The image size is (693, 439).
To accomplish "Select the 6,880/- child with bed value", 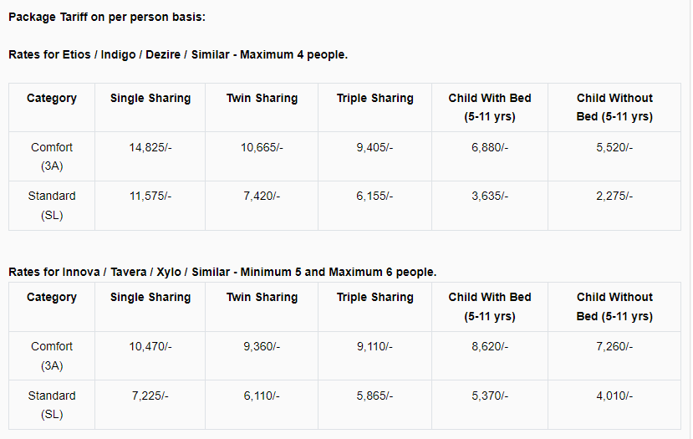I will (x=490, y=147).
